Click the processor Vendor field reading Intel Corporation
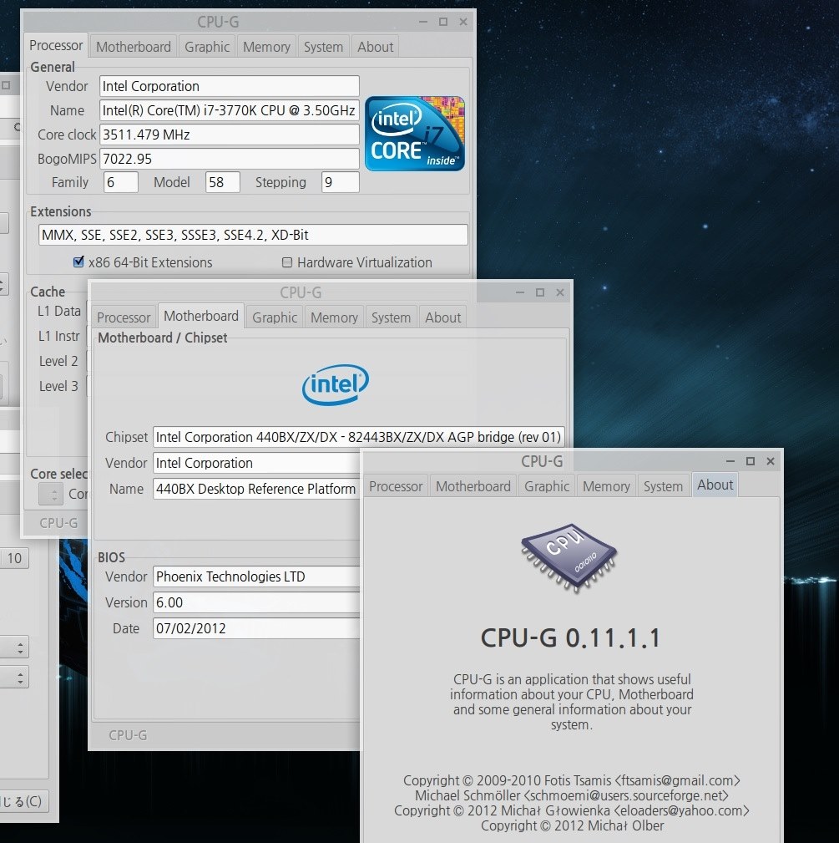 [x=230, y=86]
